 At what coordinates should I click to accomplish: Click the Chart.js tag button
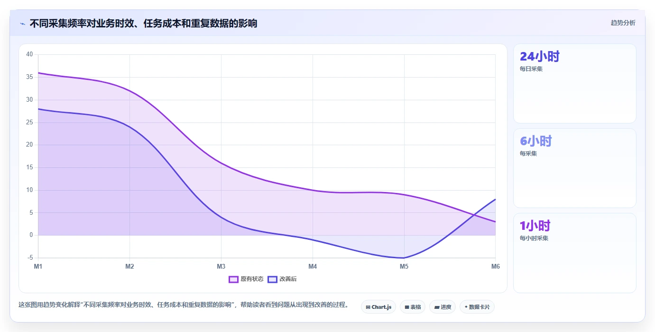tap(378, 307)
